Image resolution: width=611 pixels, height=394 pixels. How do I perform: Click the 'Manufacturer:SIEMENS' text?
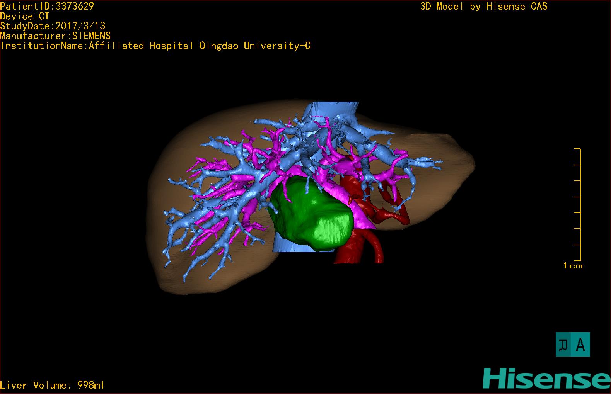[x=55, y=36]
